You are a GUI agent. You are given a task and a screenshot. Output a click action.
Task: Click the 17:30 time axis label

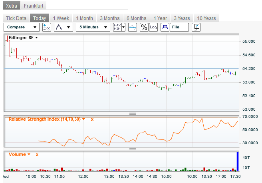pyautogui.click(x=235, y=177)
